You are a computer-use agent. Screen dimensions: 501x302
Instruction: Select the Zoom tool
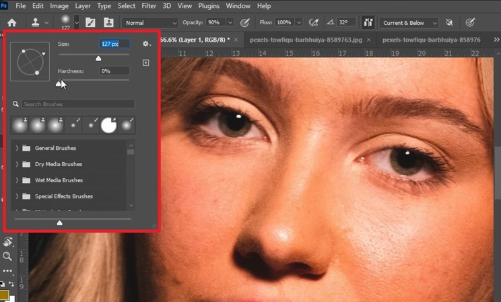[x=7, y=256]
